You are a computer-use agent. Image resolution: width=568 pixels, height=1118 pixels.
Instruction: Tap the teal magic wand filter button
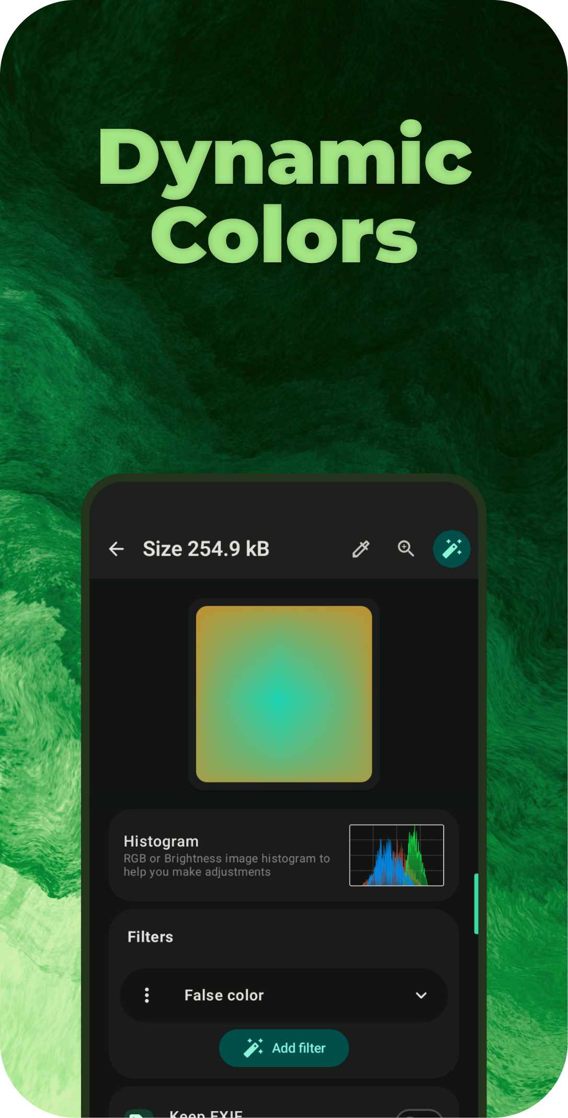click(x=452, y=549)
